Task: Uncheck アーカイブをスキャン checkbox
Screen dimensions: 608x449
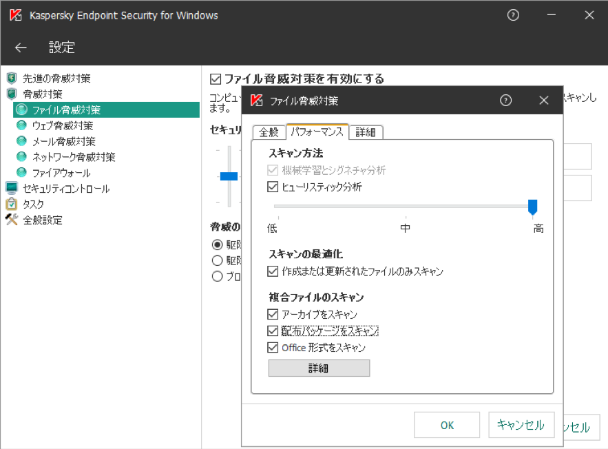Action: (x=273, y=313)
